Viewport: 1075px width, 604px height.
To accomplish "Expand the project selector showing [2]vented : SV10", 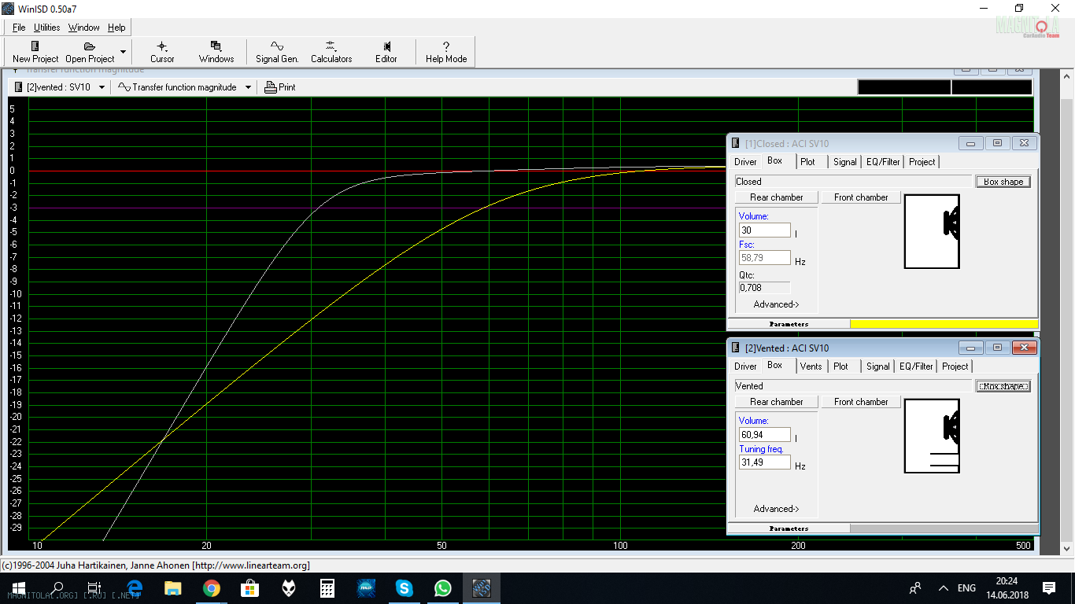I will click(x=102, y=87).
